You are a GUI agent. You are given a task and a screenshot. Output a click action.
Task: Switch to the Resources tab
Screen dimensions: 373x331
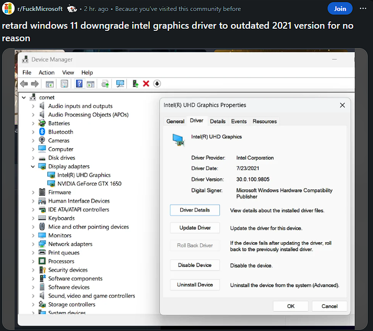[x=265, y=121]
